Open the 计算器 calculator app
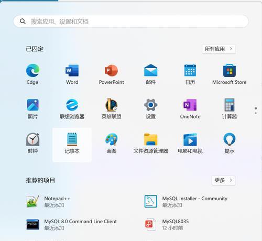Screen dimensions: 262x241 coord(230,108)
